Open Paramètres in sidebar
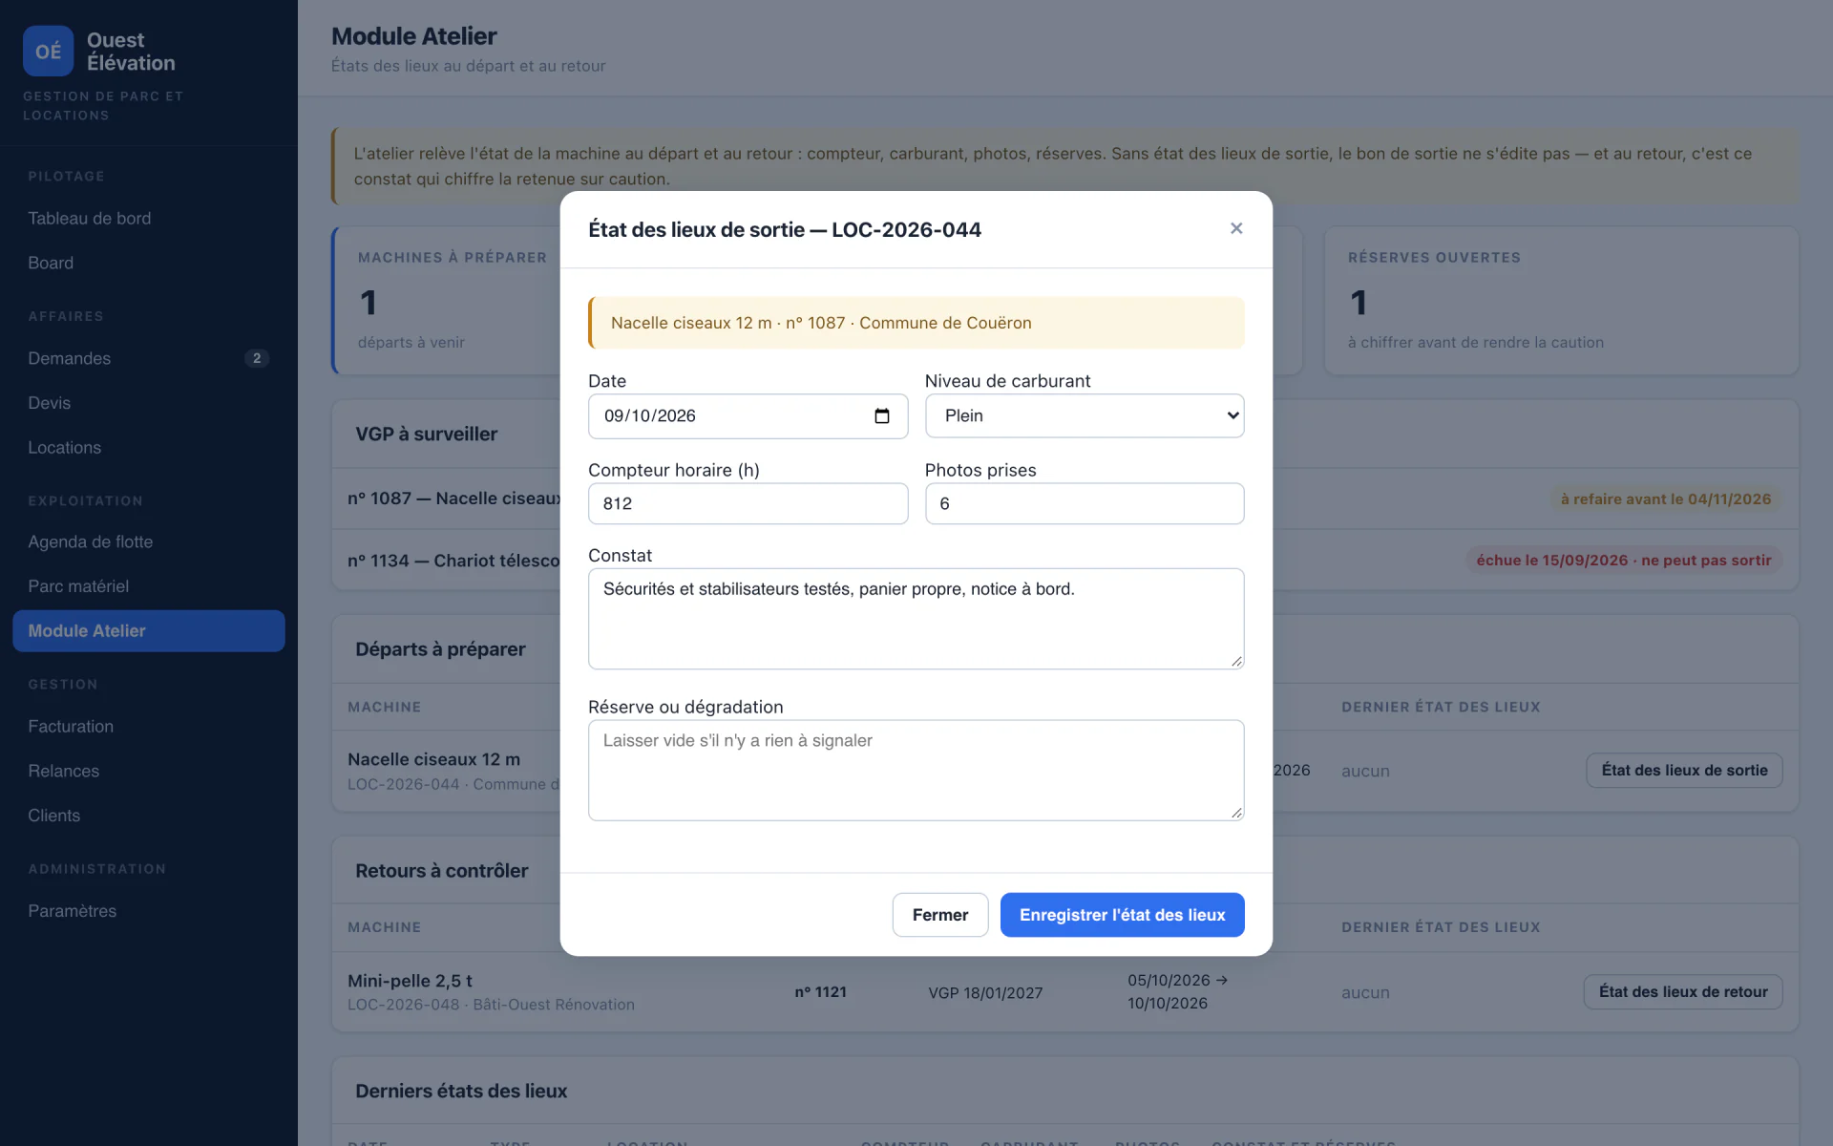Image resolution: width=1833 pixels, height=1146 pixels. (x=149, y=911)
